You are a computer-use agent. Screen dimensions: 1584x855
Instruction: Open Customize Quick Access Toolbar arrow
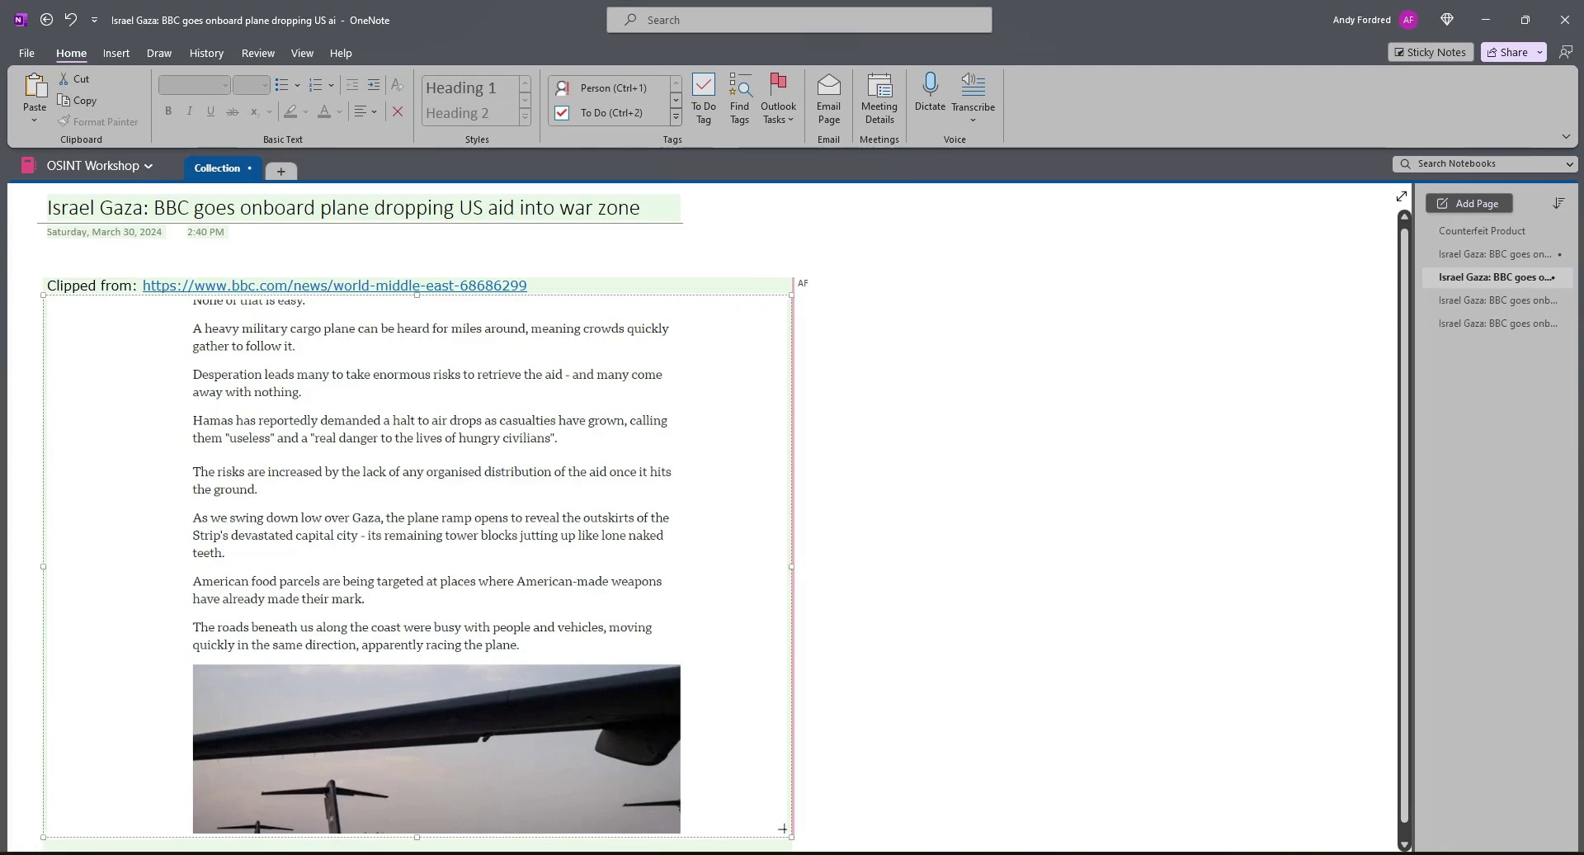[94, 20]
